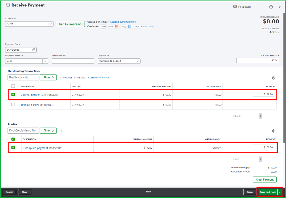Click next page arrow in Outstanding Transactions
This screenshot has width=286, height=198.
point(270,116)
